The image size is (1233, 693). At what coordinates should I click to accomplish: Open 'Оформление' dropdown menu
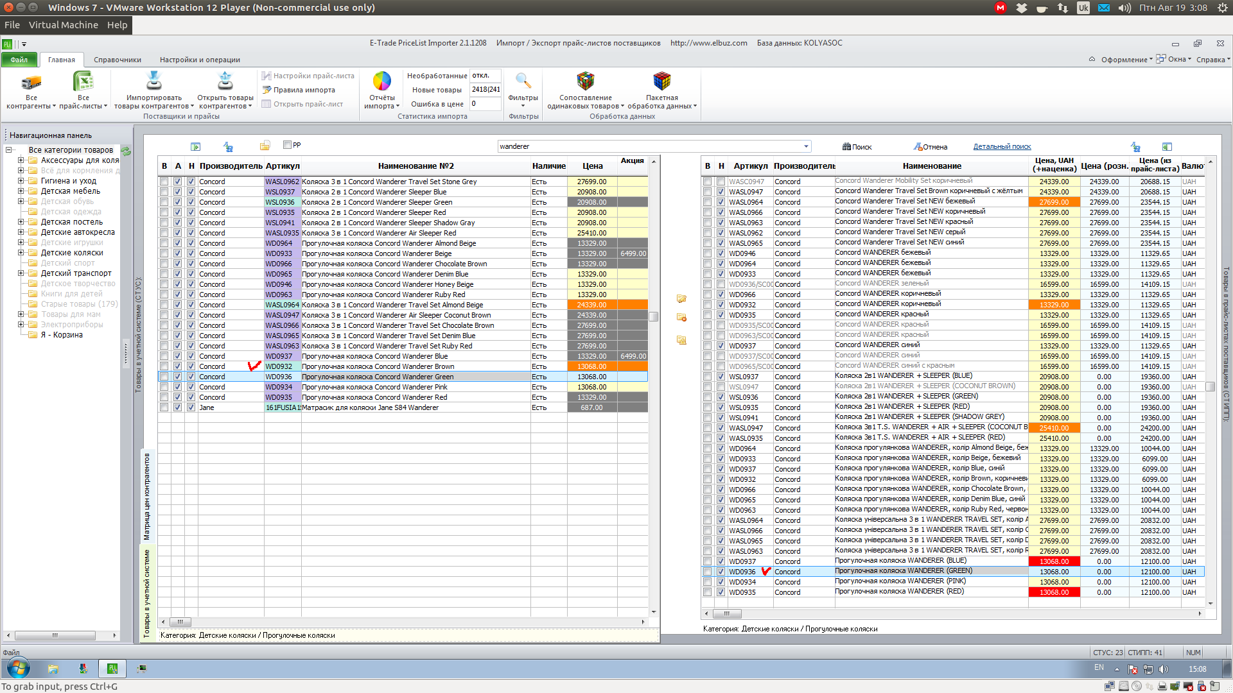click(x=1127, y=60)
